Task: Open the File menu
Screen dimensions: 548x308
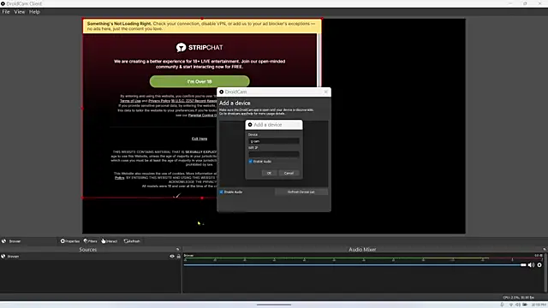Action: click(x=6, y=11)
